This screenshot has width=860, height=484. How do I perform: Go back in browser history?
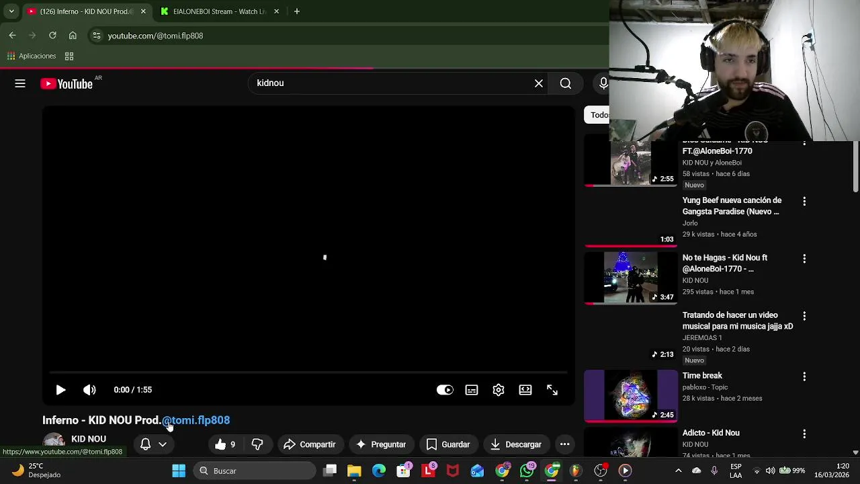(x=12, y=36)
